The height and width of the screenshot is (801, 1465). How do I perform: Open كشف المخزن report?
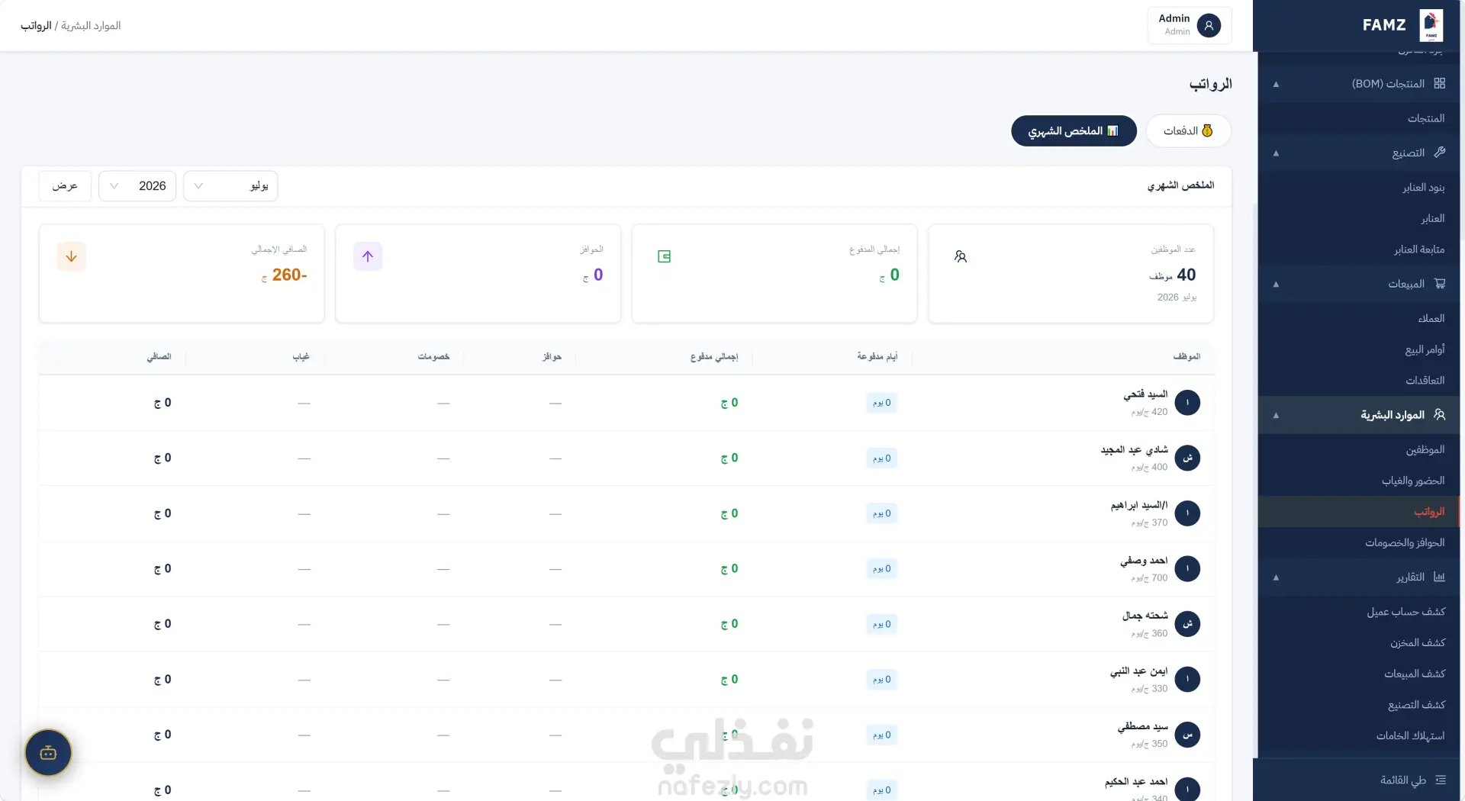pyautogui.click(x=1417, y=643)
